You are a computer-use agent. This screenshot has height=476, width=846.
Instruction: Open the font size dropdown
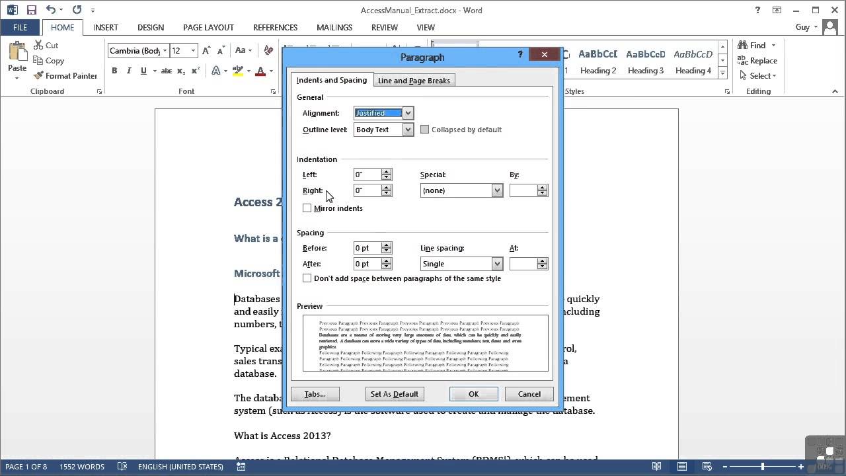[193, 50]
